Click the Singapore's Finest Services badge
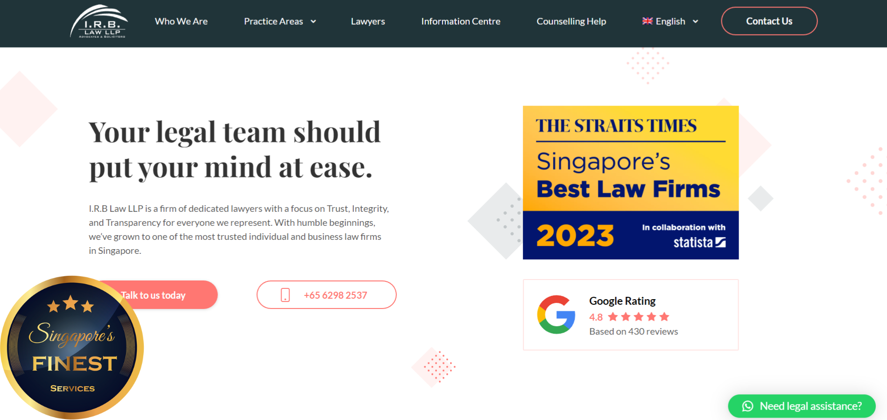Viewport: 887px width, 420px height. pyautogui.click(x=72, y=347)
